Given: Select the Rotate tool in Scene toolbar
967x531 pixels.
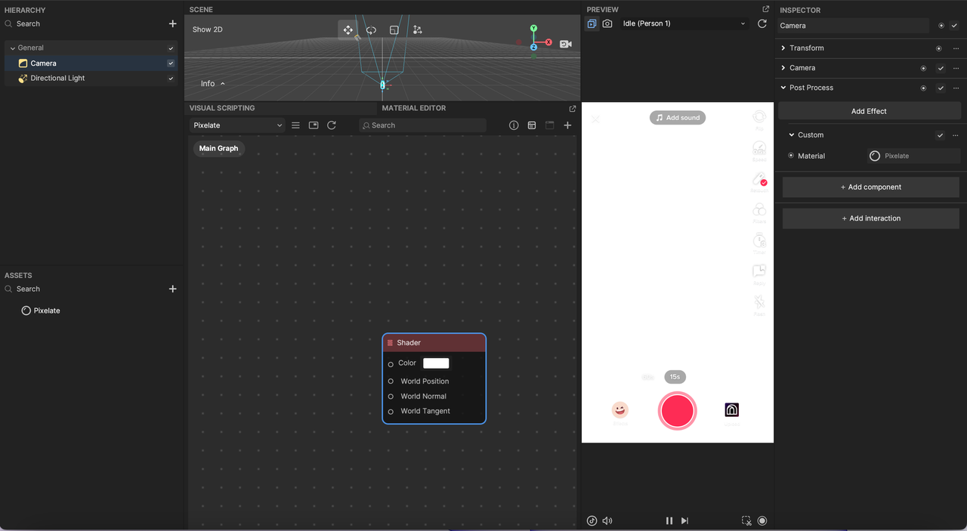Looking at the screenshot, I should [x=371, y=29].
